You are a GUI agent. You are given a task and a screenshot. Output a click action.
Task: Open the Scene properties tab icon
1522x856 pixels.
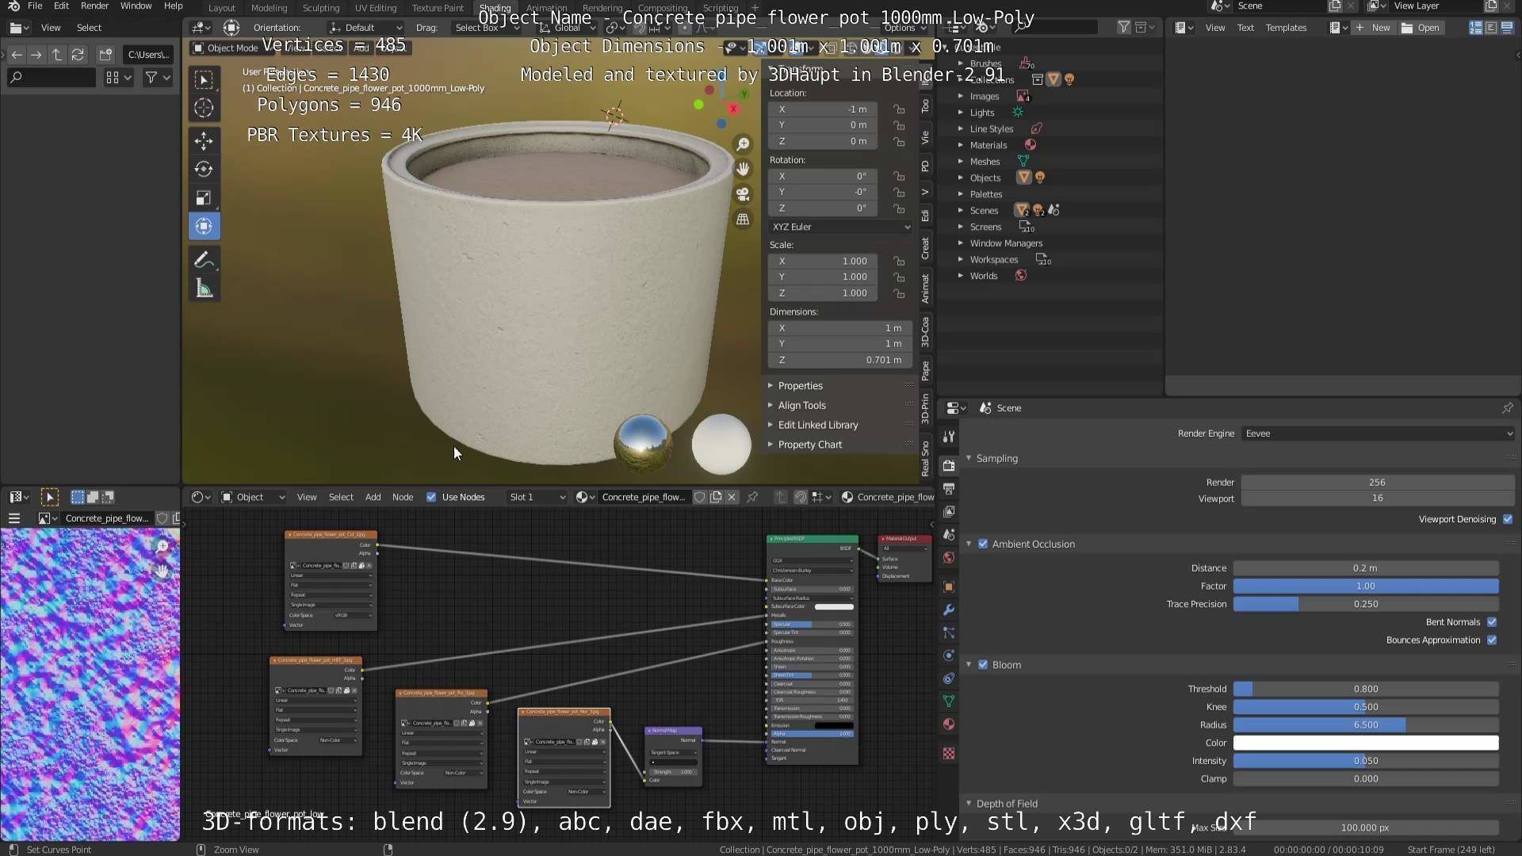point(949,535)
